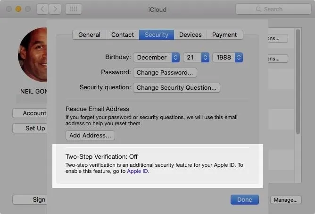The width and height of the screenshot is (315, 214).
Task: Click the Manage button
Action: 286,200
